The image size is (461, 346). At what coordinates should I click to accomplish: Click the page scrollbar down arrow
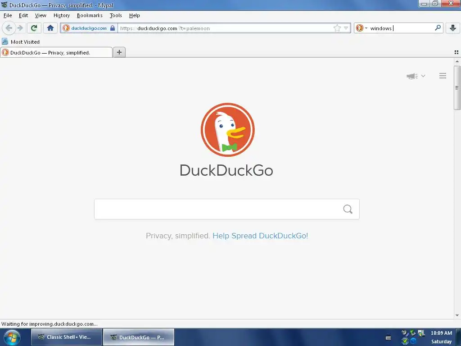tap(457, 315)
